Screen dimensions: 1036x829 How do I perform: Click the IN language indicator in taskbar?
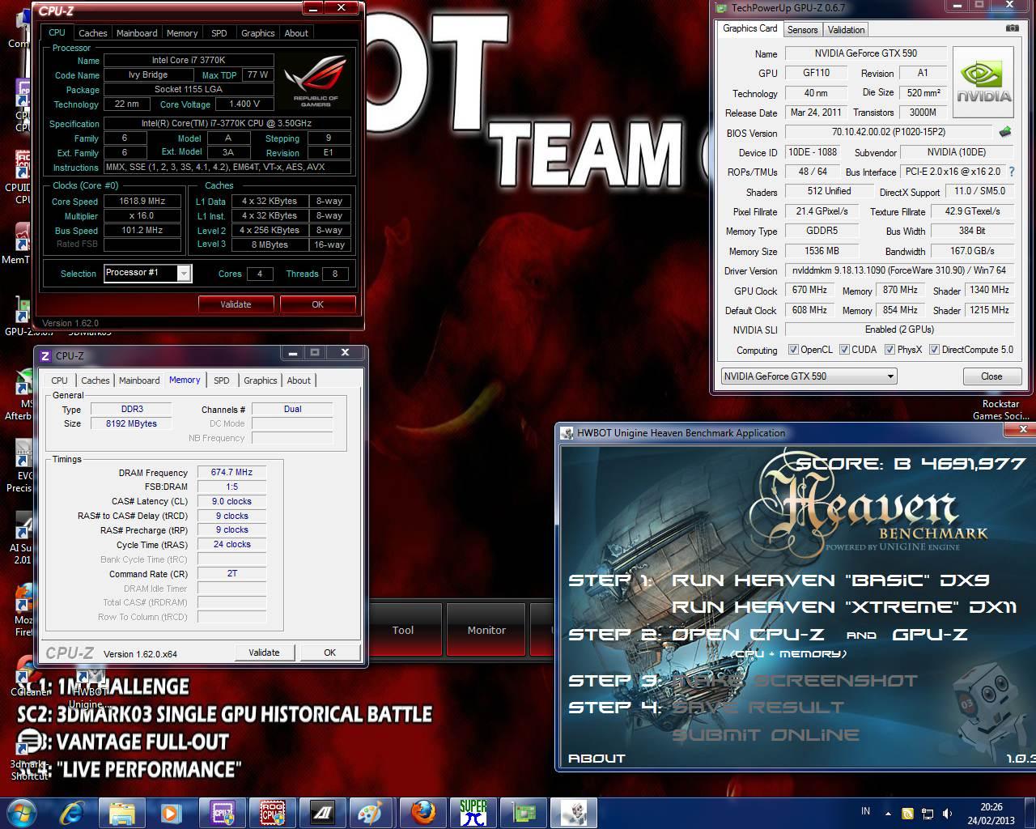point(865,811)
